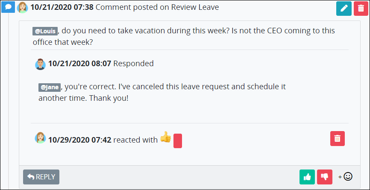Click Louis's avatar next to Responded
Screen dimensions: 370x190
coord(40,64)
